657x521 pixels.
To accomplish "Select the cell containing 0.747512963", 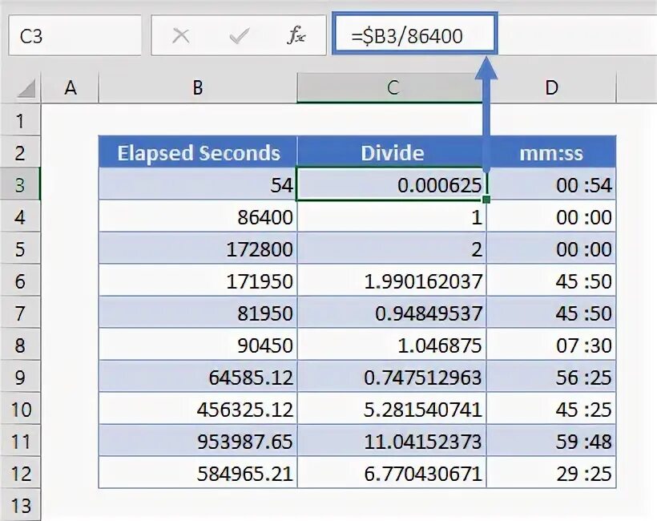I will (x=392, y=377).
